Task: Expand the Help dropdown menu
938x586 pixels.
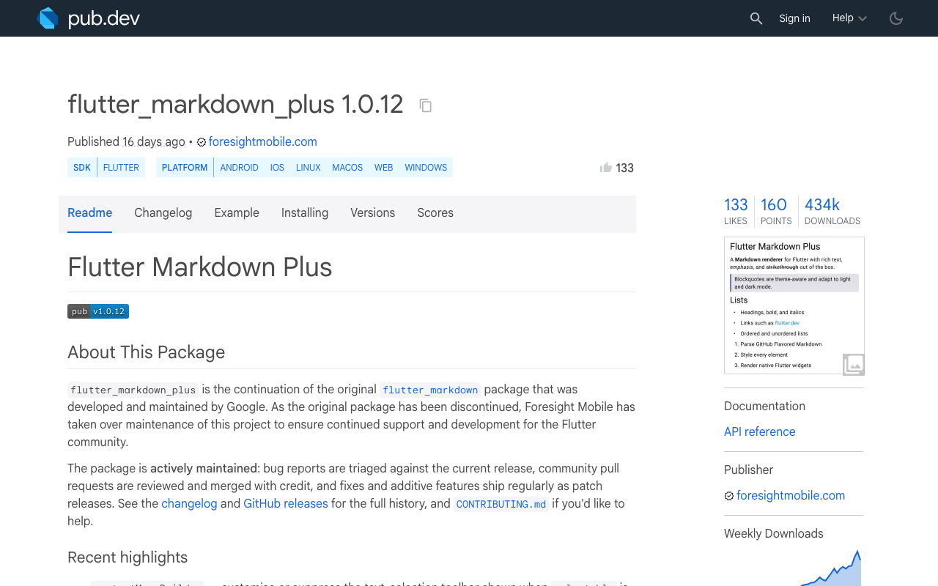Action: (x=849, y=18)
